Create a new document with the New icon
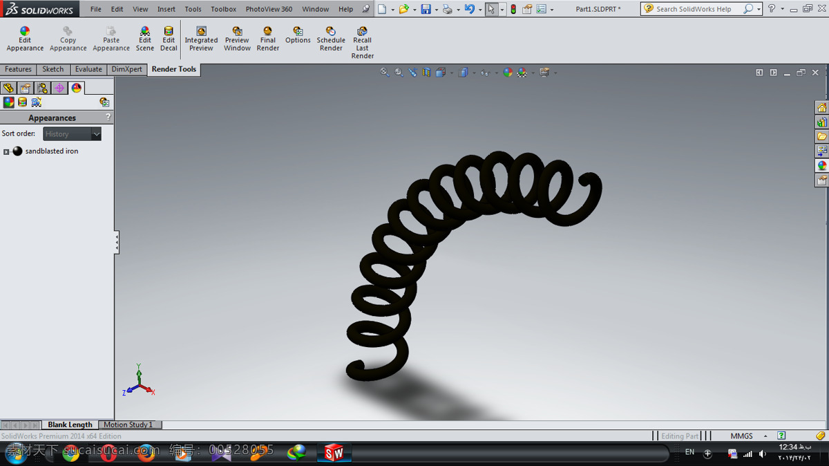 383,9
